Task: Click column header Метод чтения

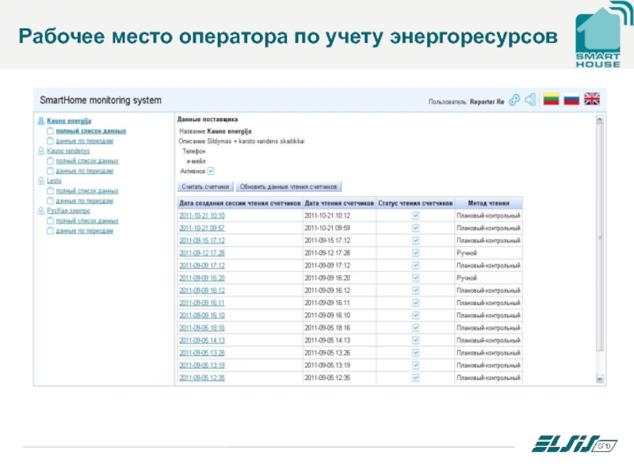Action: click(488, 203)
